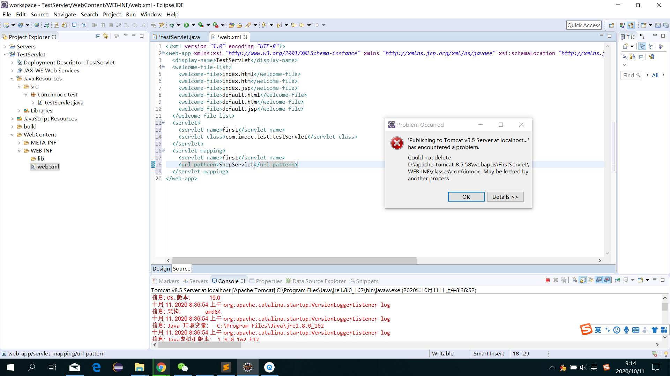Screen dimensions: 670x376
Task: Click the Next Annotation toolbar icon
Action: (264, 25)
